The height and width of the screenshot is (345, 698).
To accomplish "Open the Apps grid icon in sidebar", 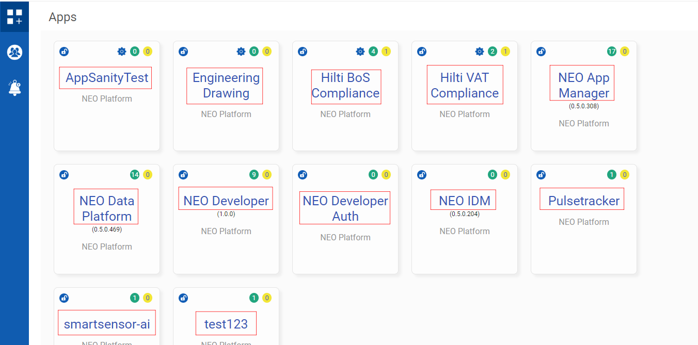I will coord(14,17).
